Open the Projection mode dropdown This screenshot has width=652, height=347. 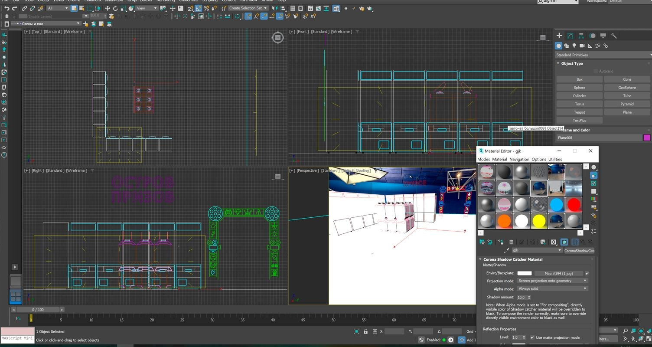tap(552, 281)
